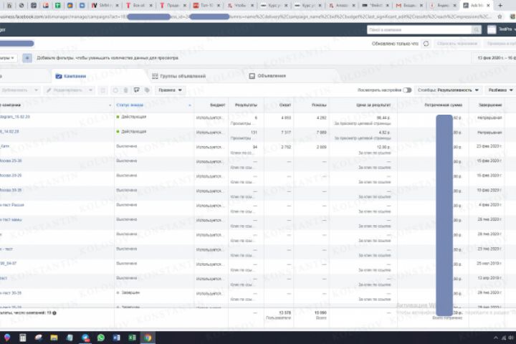Viewport: 516px width, 344px height.
Task: Open the 'Правила' rules dropdown
Action: 170,90
